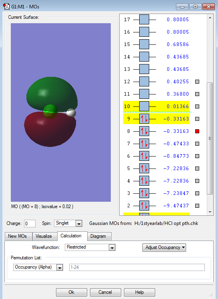This screenshot has height=299, width=218.
Task: Click the orbital box for MO 13
Action: coord(144,69)
